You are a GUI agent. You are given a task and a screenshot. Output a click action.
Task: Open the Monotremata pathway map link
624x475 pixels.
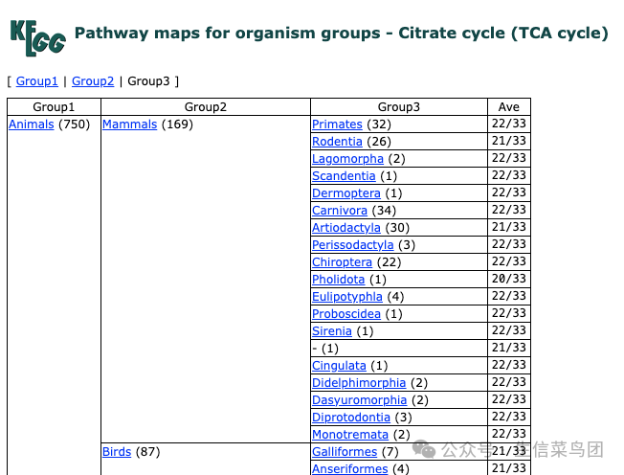click(x=350, y=435)
